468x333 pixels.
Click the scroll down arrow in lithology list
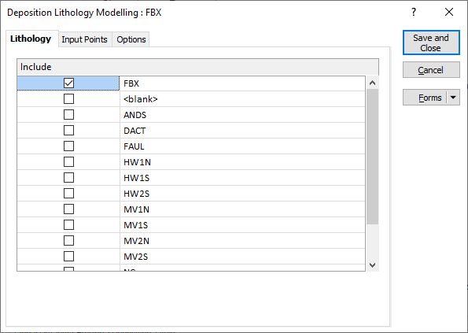coord(372,265)
